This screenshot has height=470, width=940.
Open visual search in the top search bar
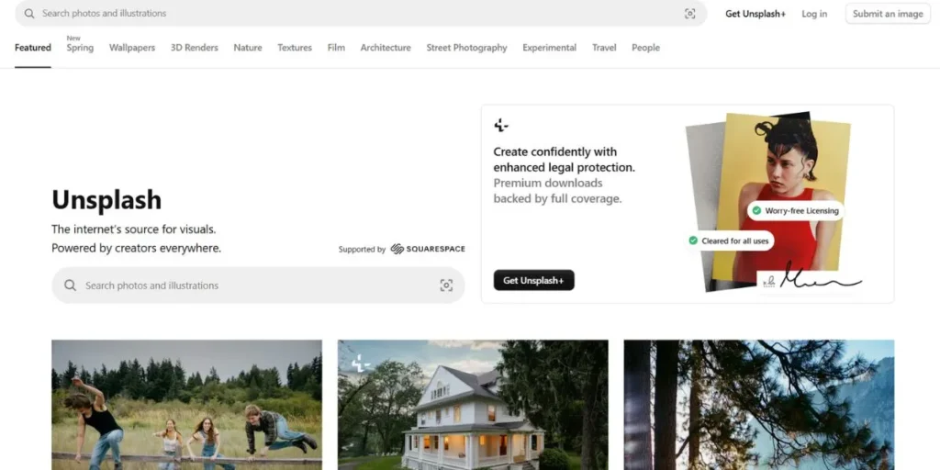coord(690,14)
